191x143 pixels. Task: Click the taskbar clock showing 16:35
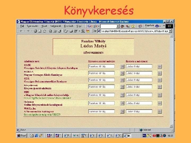(170, 136)
